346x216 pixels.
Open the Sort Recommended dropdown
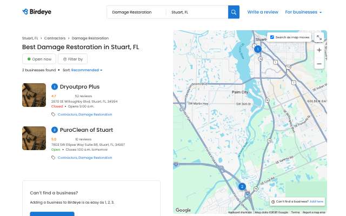tap(86, 70)
